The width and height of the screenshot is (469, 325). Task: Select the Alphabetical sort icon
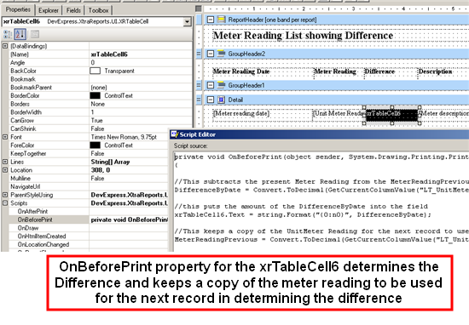coord(20,34)
